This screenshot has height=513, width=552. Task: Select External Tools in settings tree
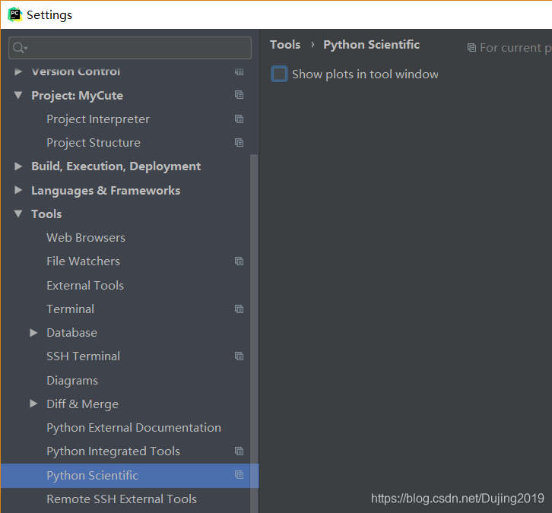click(85, 285)
